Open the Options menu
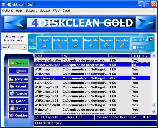The width and height of the screenshot is (158, 128). coord(8,11)
